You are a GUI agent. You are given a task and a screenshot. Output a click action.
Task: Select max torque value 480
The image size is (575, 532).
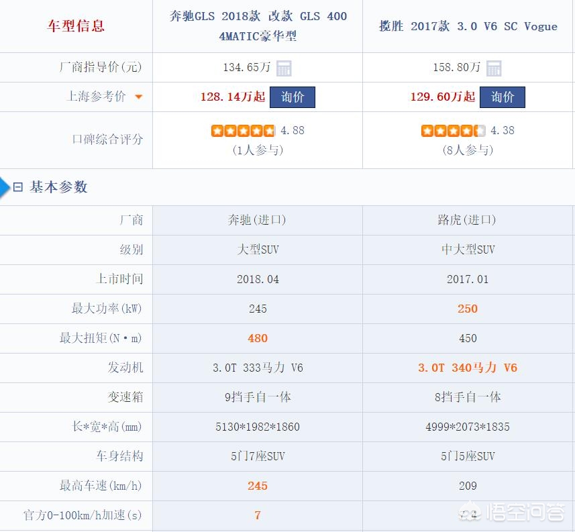(x=258, y=338)
